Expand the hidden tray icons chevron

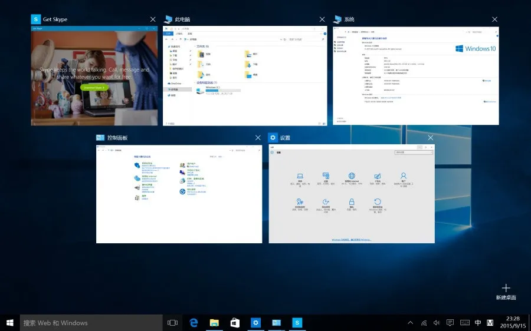(411, 323)
